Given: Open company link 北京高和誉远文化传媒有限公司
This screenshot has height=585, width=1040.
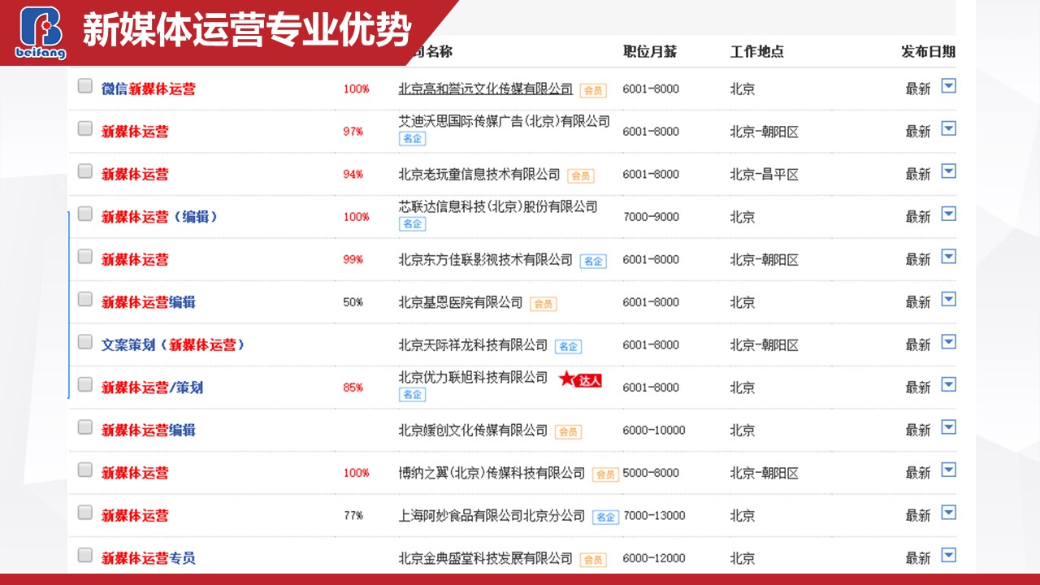Looking at the screenshot, I should click(486, 89).
